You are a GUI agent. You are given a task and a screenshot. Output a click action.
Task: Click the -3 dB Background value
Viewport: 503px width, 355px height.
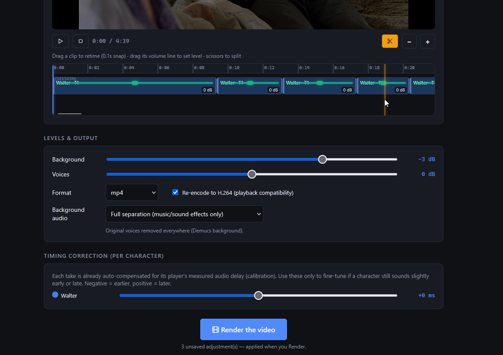[x=426, y=159]
